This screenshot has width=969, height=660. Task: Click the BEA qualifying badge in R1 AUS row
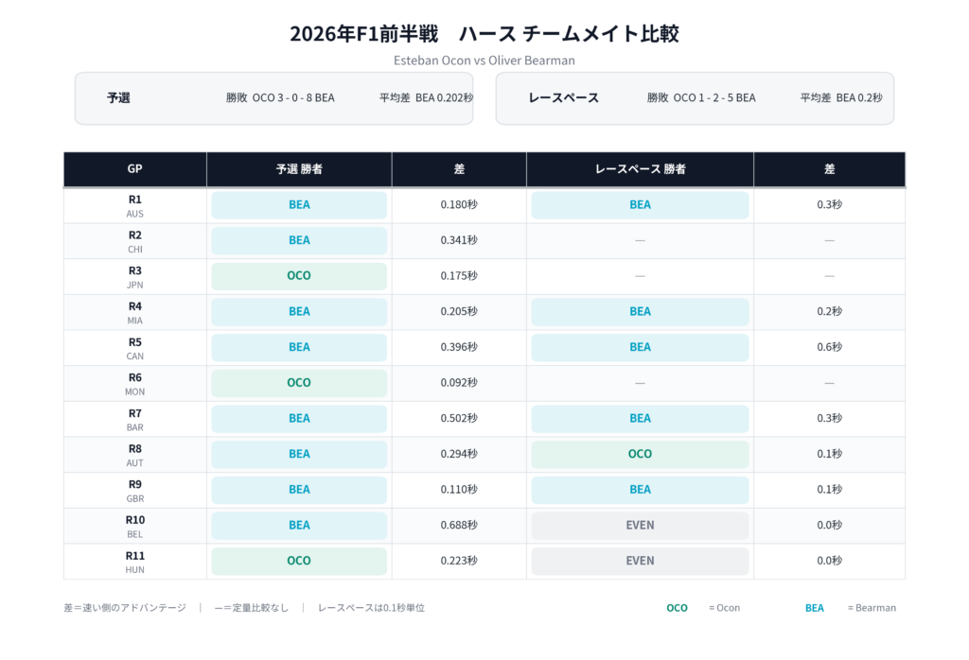299,205
